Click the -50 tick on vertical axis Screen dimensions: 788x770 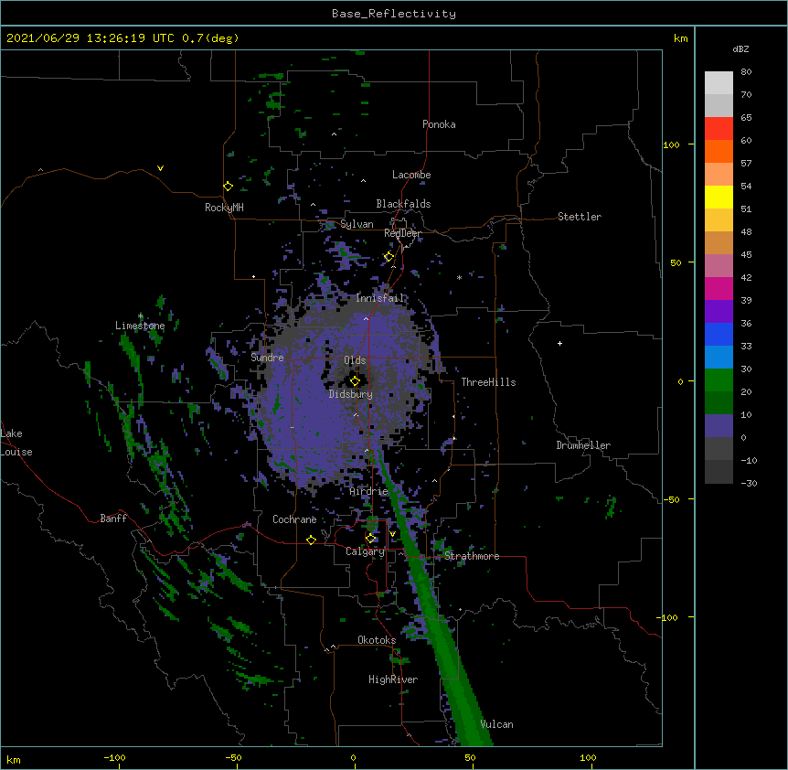[671, 499]
